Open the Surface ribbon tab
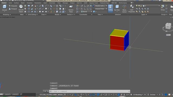Screen dimensions: 173x97 (x=16, y=3)
